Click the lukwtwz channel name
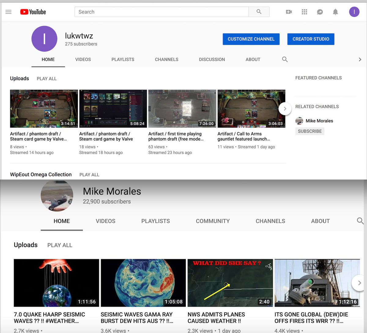 [x=79, y=36]
